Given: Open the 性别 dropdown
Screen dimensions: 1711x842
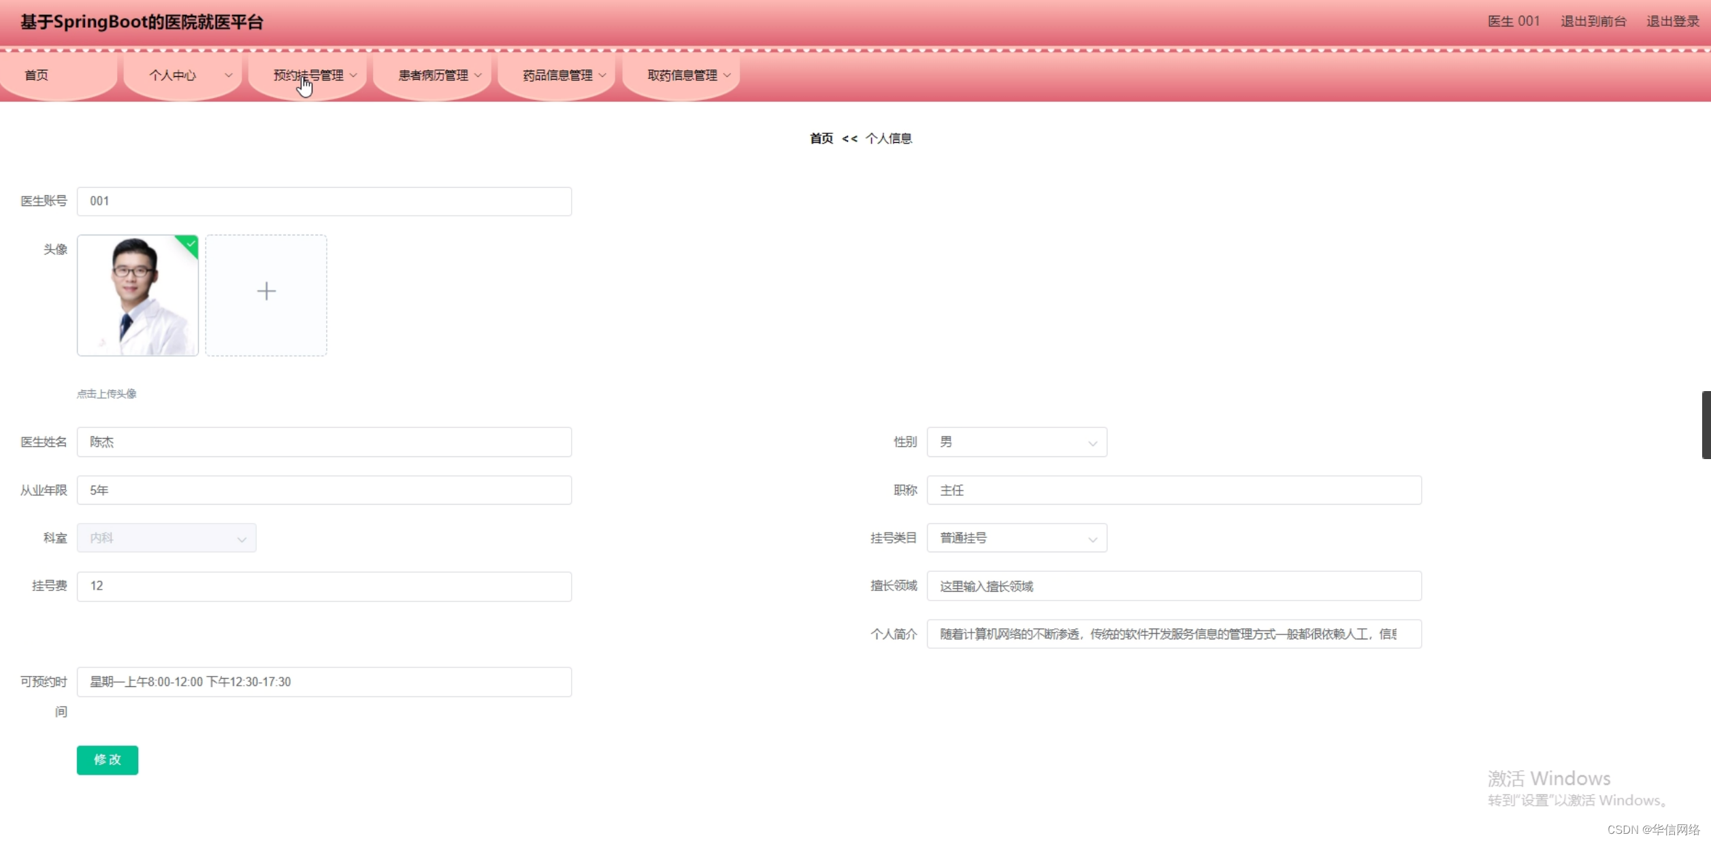Looking at the screenshot, I should click(x=1016, y=442).
